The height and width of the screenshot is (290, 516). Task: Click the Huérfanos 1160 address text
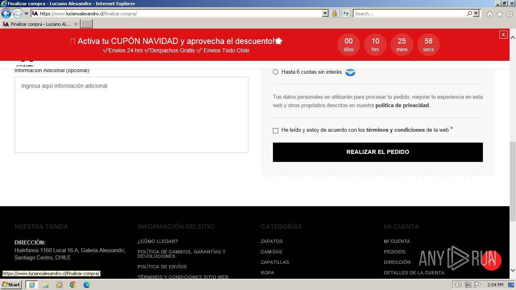(70, 254)
